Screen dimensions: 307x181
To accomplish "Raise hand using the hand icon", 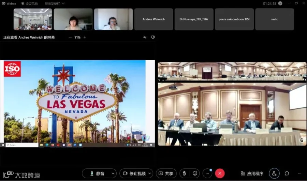I will pos(184,174).
